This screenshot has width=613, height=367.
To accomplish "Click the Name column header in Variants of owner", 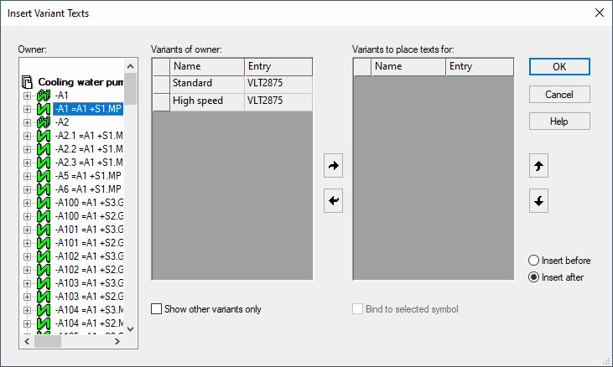I will click(207, 66).
